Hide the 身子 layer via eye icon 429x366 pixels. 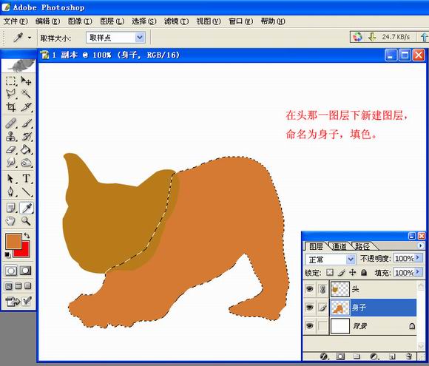pos(309,308)
